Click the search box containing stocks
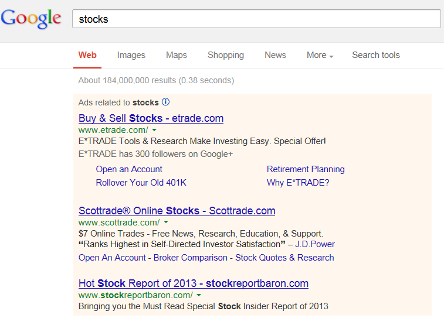Image resolution: width=444 pixels, height=325 pixels. (256, 19)
